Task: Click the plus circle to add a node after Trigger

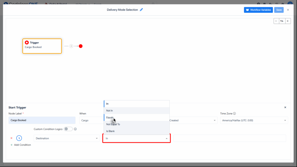Action: point(71,46)
